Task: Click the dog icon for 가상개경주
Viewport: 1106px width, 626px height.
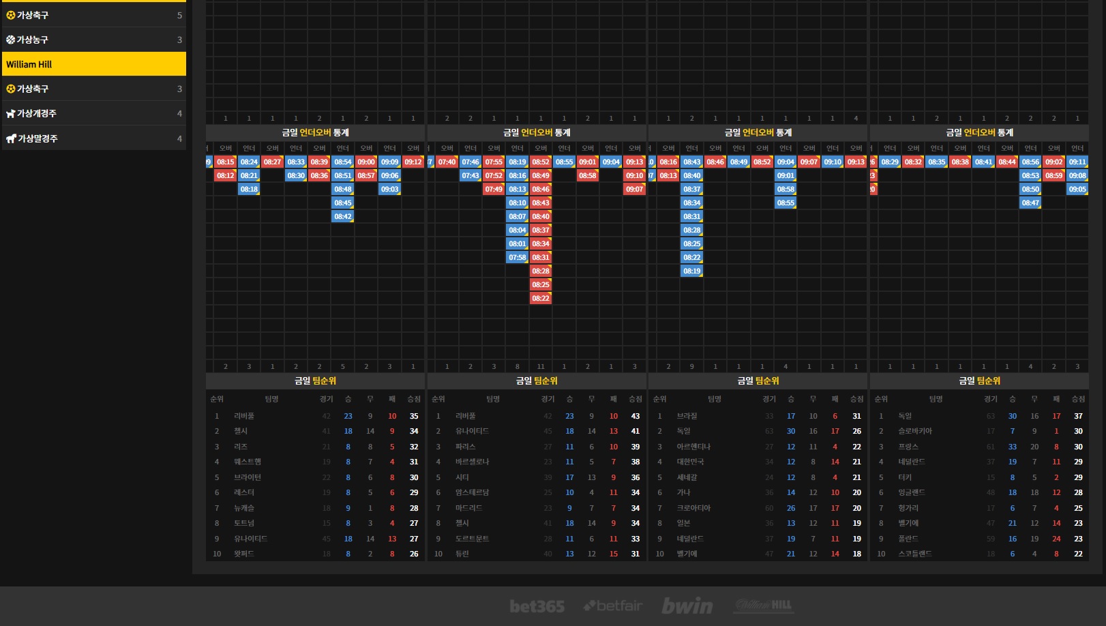Action: (x=10, y=114)
